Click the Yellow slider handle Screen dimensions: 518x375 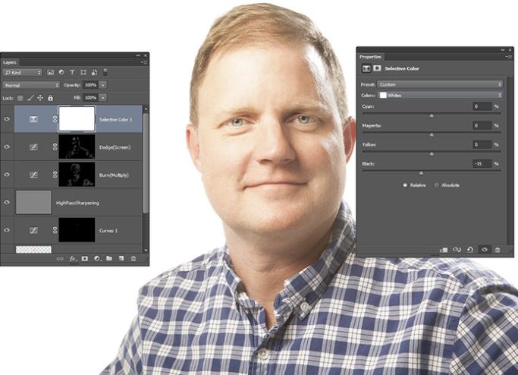432,154
